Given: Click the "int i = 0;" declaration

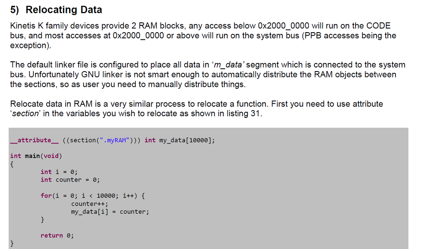Looking at the screenshot, I should click(x=59, y=171).
